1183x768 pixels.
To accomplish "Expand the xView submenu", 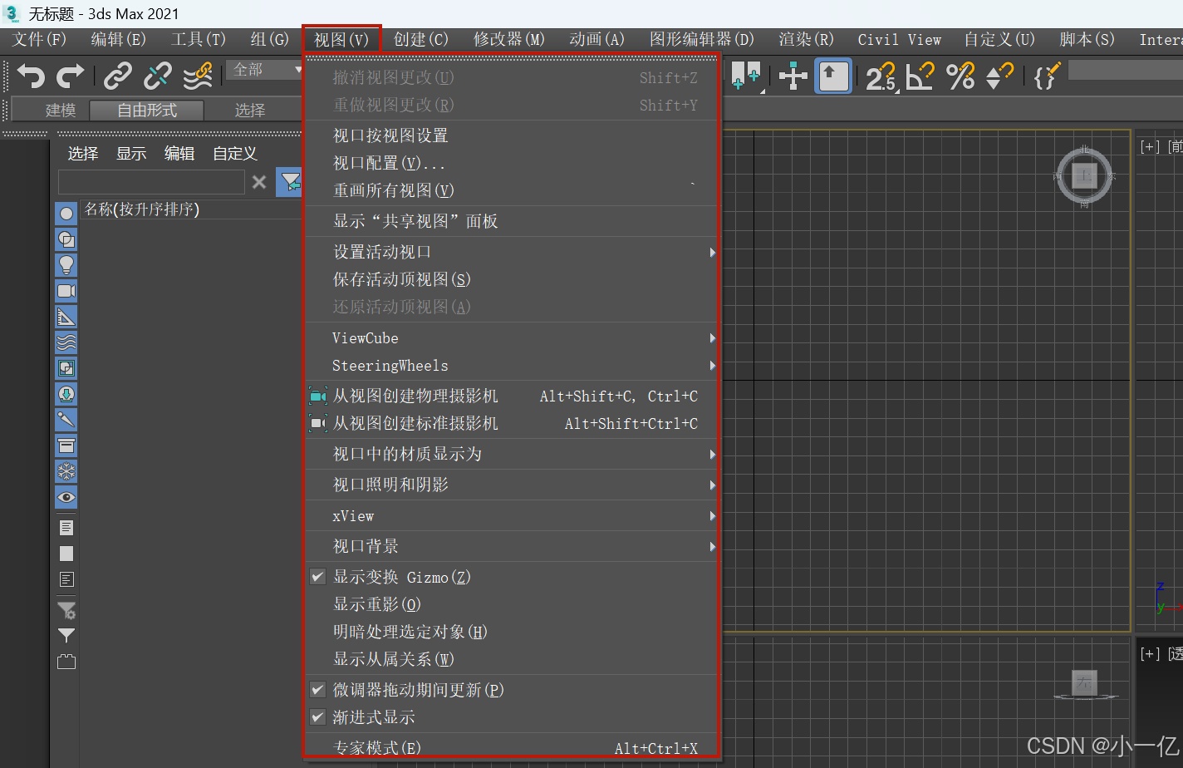I will coord(511,516).
